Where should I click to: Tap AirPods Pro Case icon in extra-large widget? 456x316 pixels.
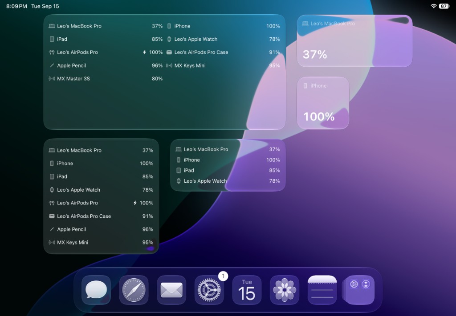(x=169, y=52)
